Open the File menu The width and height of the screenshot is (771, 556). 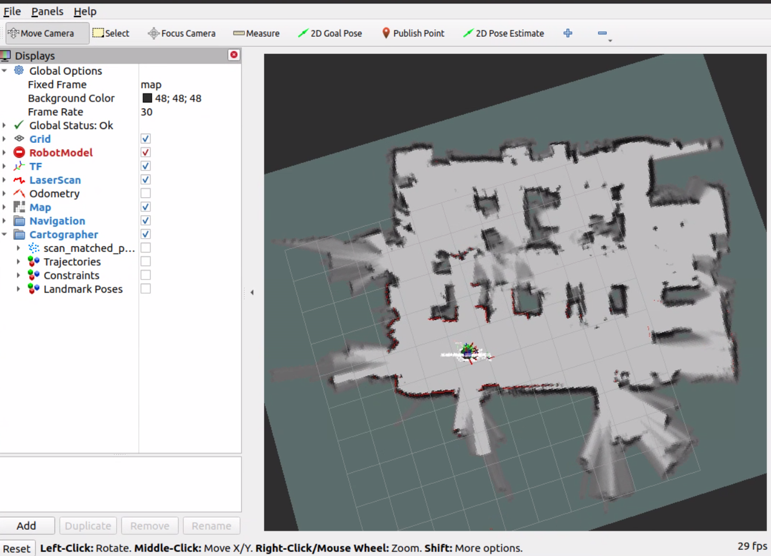(11, 11)
